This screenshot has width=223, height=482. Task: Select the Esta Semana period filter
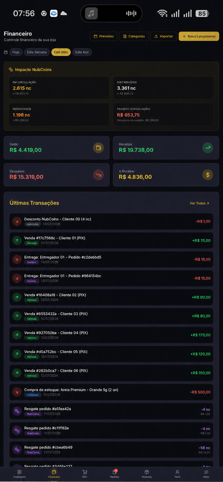click(x=37, y=52)
